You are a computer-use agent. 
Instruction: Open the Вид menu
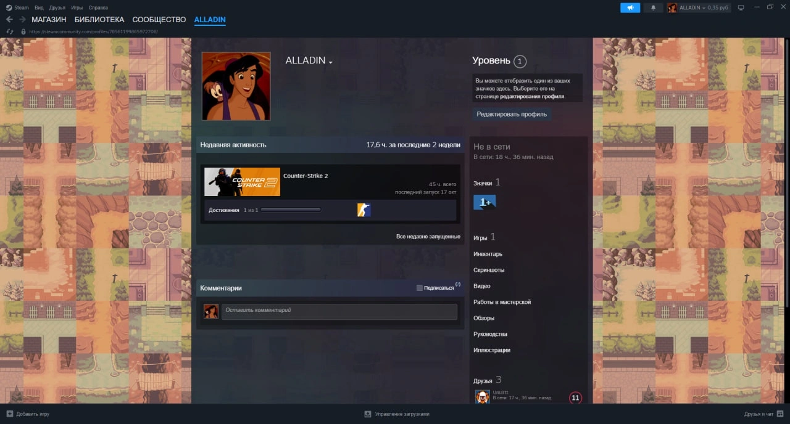click(x=39, y=7)
